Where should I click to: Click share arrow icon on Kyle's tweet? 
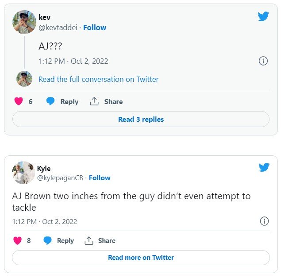tap(89, 241)
